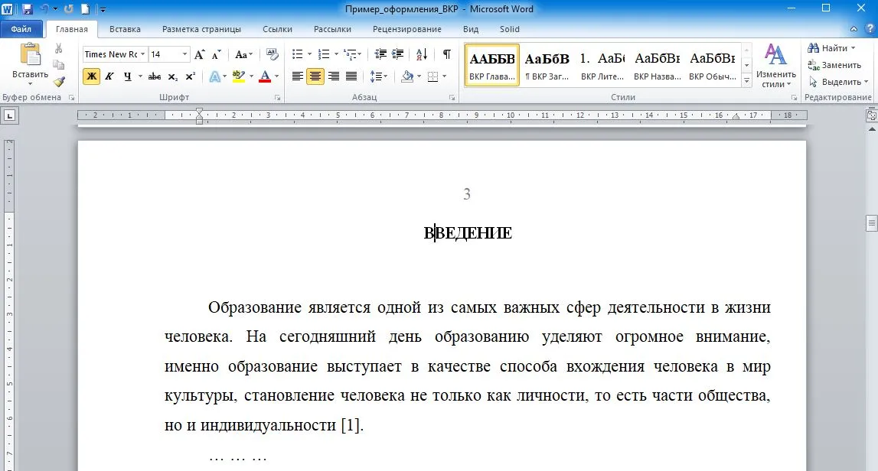Image resolution: width=878 pixels, height=471 pixels.
Task: Click the Найти (Find) button
Action: coord(832,48)
